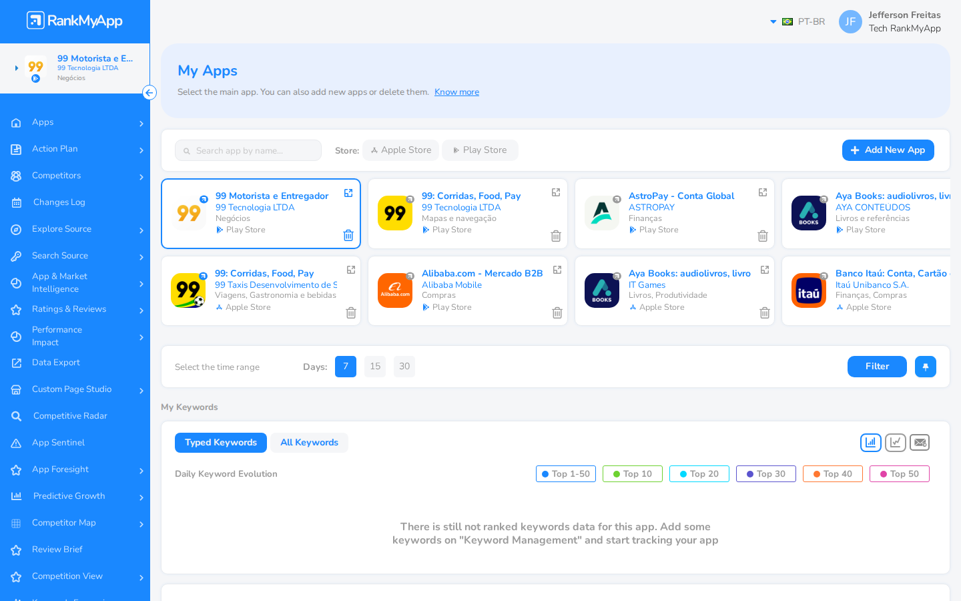Switch to bar chart view
961x601 pixels.
(x=871, y=442)
